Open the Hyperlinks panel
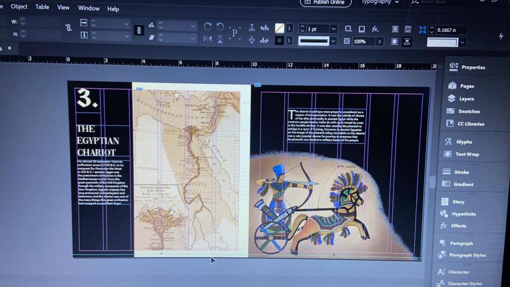 click(x=463, y=214)
